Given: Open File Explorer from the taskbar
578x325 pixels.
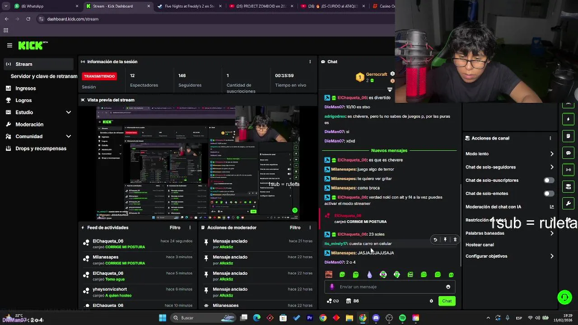Looking at the screenshot, I should (349, 318).
